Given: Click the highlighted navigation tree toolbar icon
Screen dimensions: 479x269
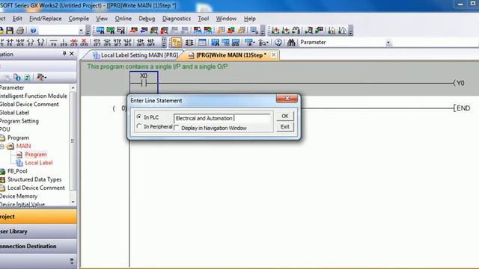Looking at the screenshot, I should [177, 43].
